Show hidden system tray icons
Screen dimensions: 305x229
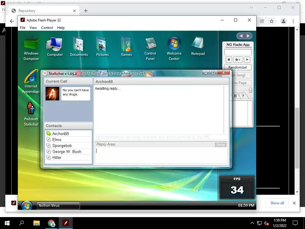(x=252, y=223)
